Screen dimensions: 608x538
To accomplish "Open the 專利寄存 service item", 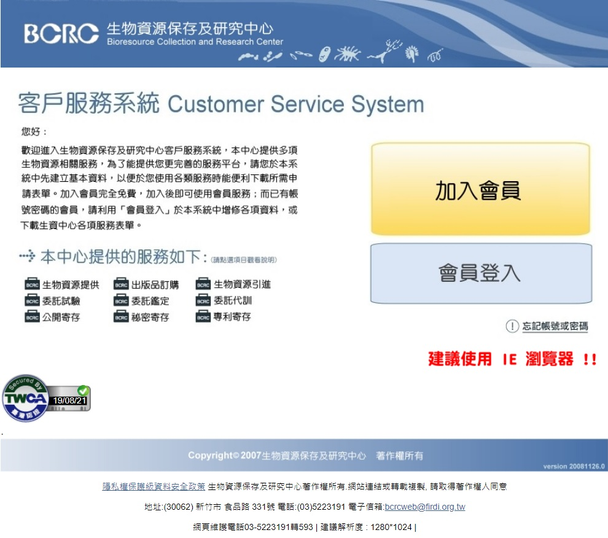I will [x=232, y=317].
